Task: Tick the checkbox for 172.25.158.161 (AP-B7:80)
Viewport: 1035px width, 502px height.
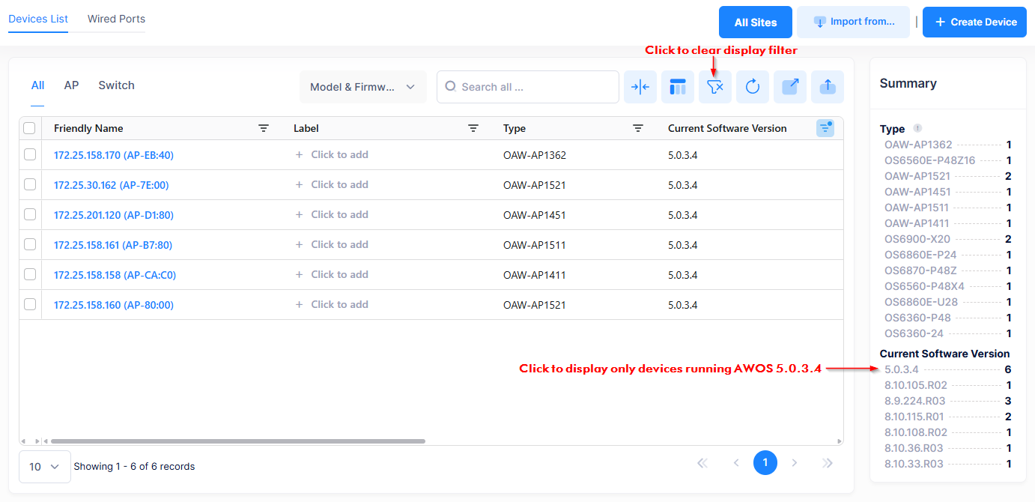Action: [x=30, y=244]
